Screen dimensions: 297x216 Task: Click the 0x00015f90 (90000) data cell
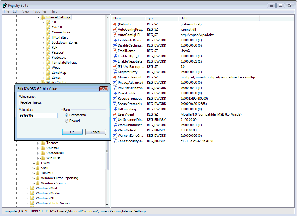coord(194,99)
